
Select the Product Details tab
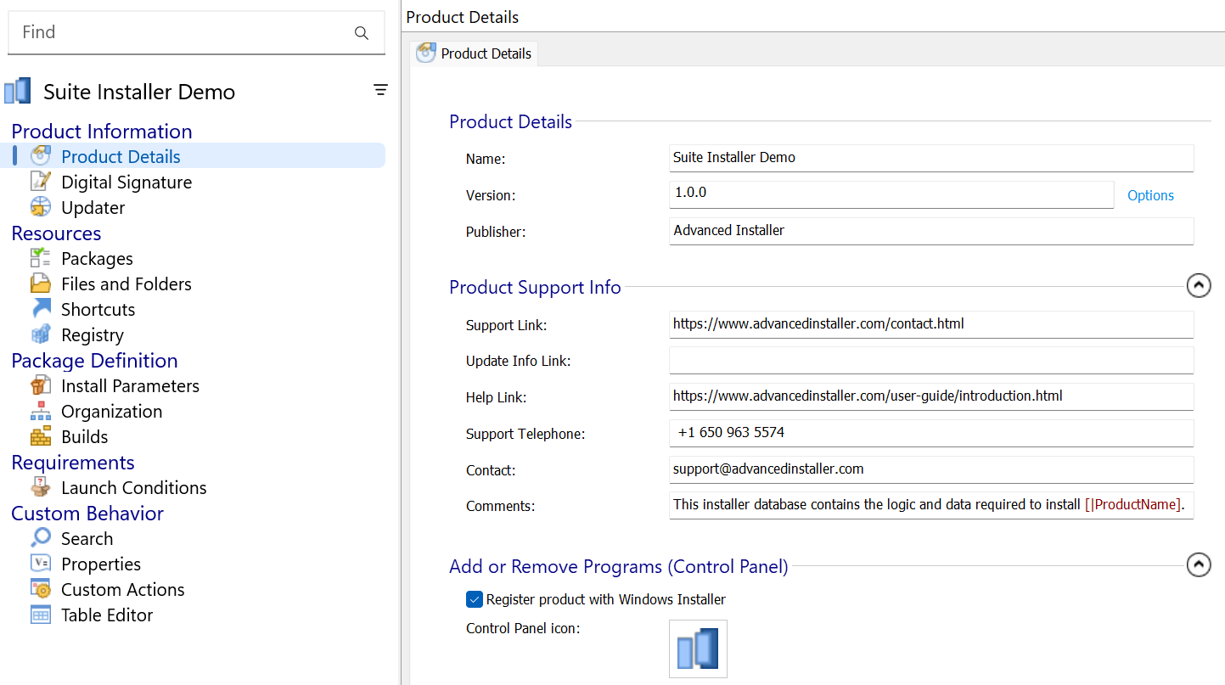pos(474,53)
